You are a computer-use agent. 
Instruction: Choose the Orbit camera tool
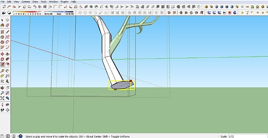pyautogui.click(x=2, y=88)
